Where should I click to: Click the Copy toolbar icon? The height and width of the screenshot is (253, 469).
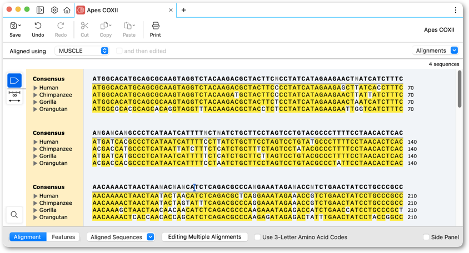[104, 26]
